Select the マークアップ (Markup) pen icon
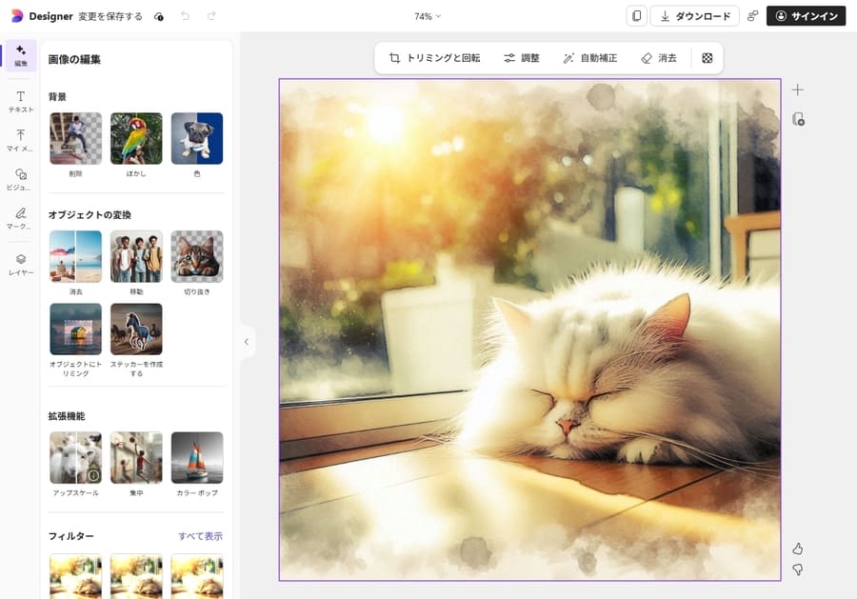The width and height of the screenshot is (857, 599). [x=20, y=218]
